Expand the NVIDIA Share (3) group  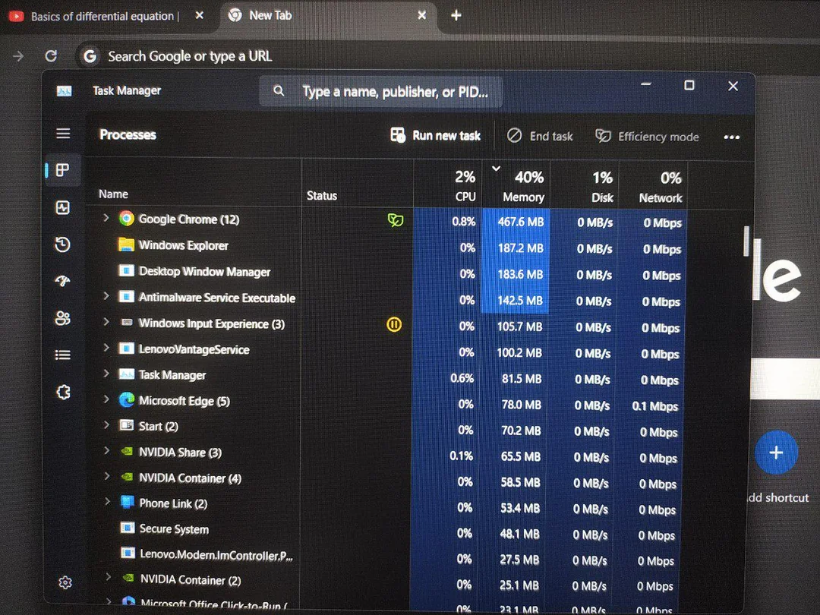coord(107,450)
